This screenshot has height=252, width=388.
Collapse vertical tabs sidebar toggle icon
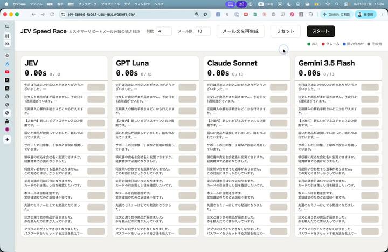(7, 26)
